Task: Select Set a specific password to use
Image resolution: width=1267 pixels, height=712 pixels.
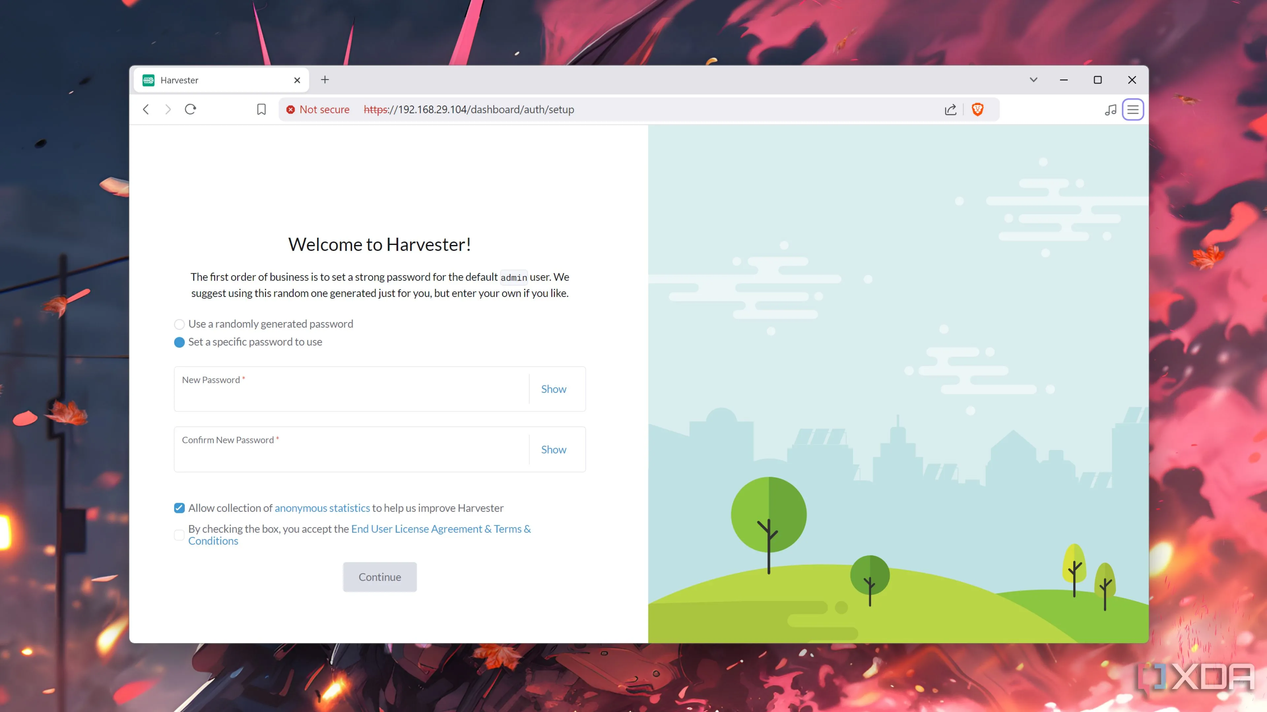Action: [179, 342]
